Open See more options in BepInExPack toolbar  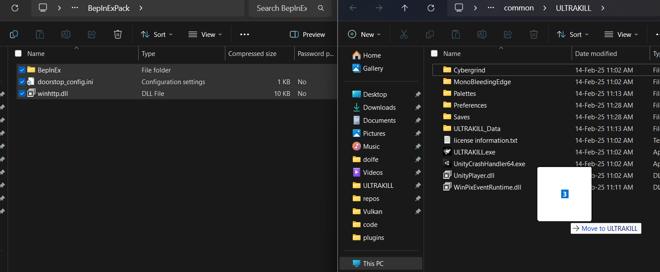click(x=244, y=34)
